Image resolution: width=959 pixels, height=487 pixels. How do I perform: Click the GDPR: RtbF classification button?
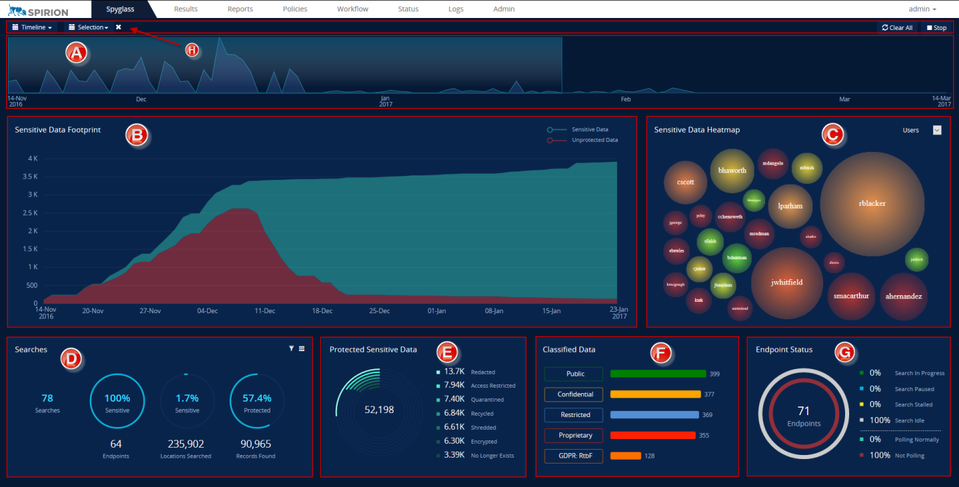click(573, 456)
